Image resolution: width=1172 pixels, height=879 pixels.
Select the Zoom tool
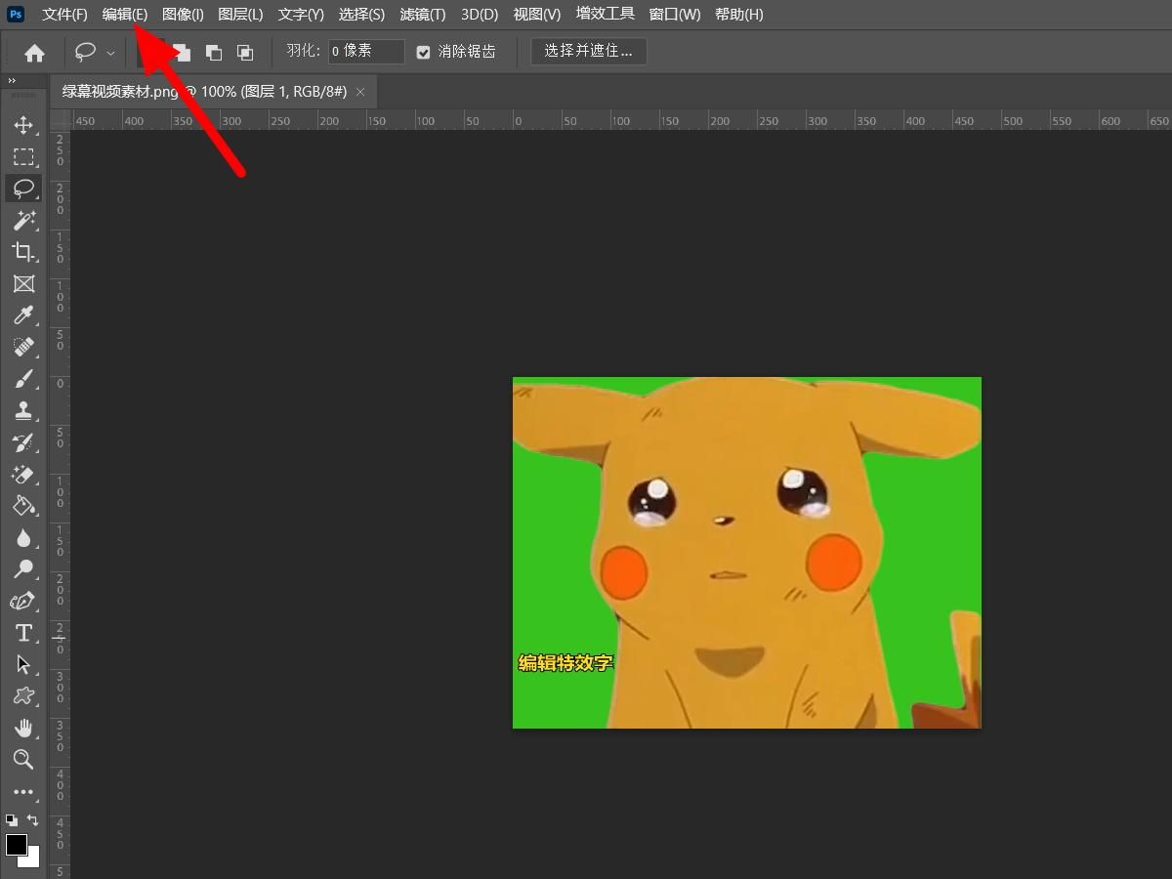(24, 760)
